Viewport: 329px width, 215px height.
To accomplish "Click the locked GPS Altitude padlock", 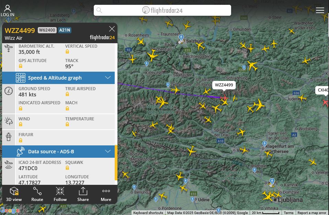I will click(21, 66).
